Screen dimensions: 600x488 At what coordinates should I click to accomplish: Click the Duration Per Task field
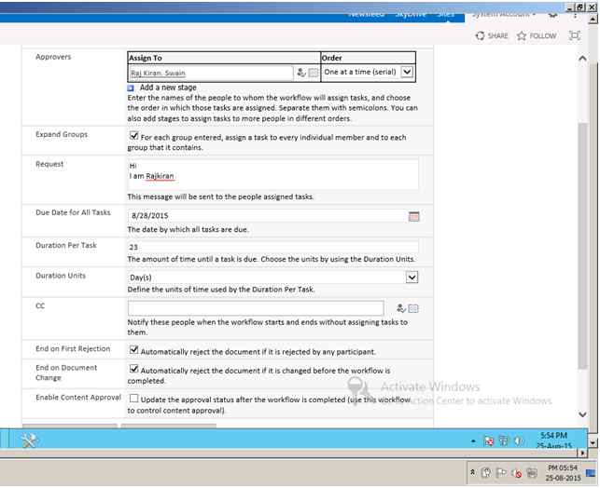(272, 247)
